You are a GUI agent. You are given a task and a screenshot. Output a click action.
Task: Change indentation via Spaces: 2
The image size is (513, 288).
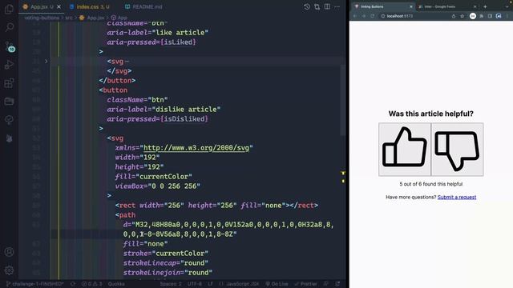click(171, 284)
